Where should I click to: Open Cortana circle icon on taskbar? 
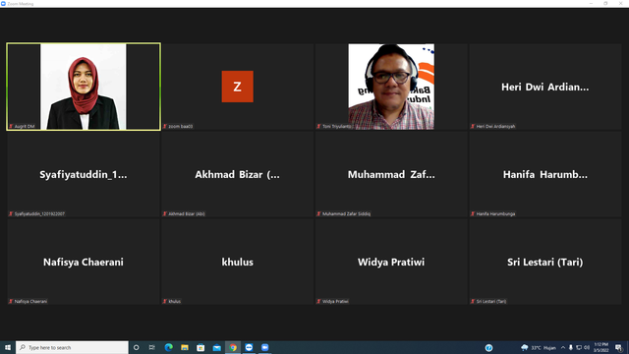pos(136,347)
